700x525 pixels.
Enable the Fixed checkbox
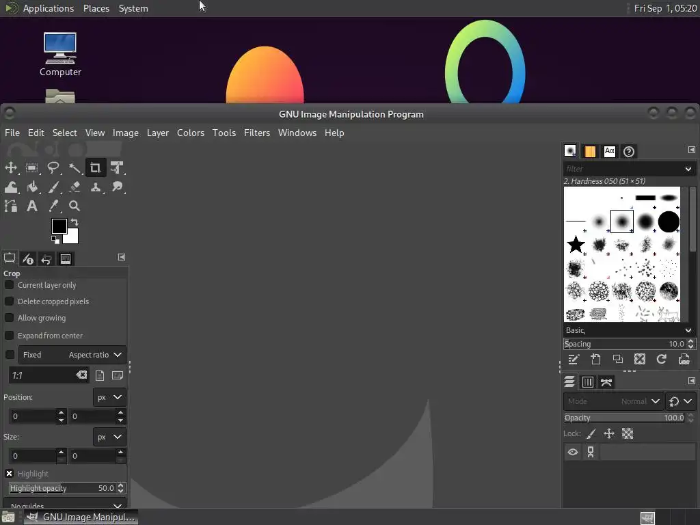pos(10,355)
